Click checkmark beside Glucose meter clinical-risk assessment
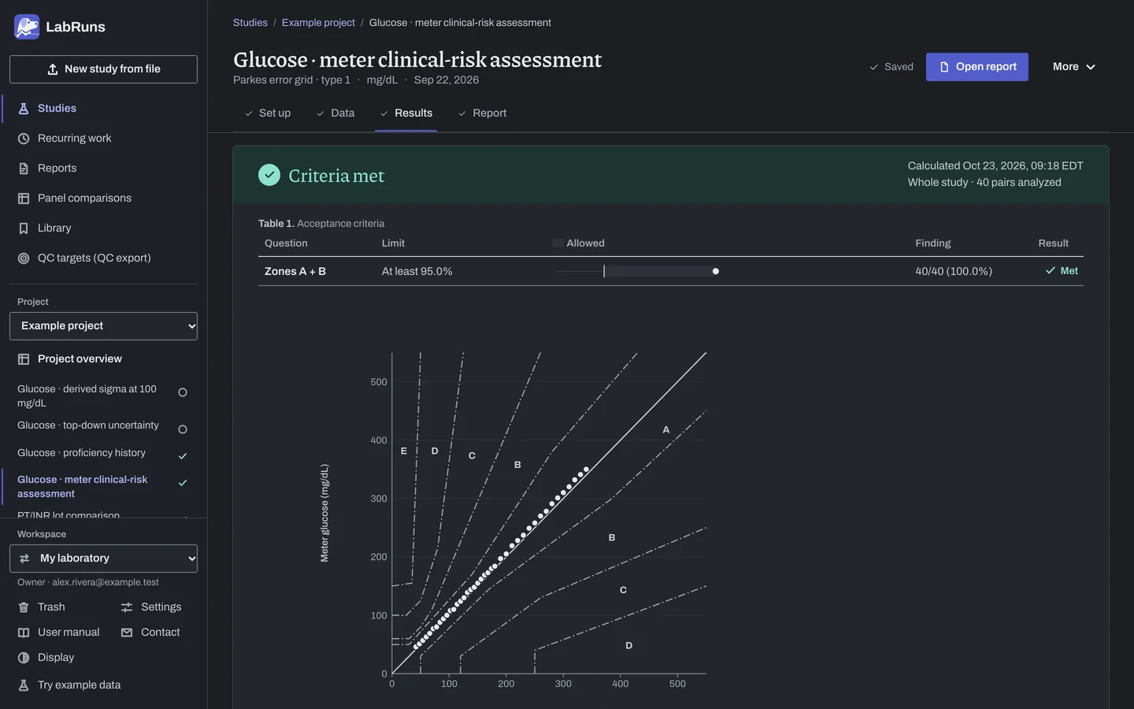1134x709 pixels. coord(183,483)
